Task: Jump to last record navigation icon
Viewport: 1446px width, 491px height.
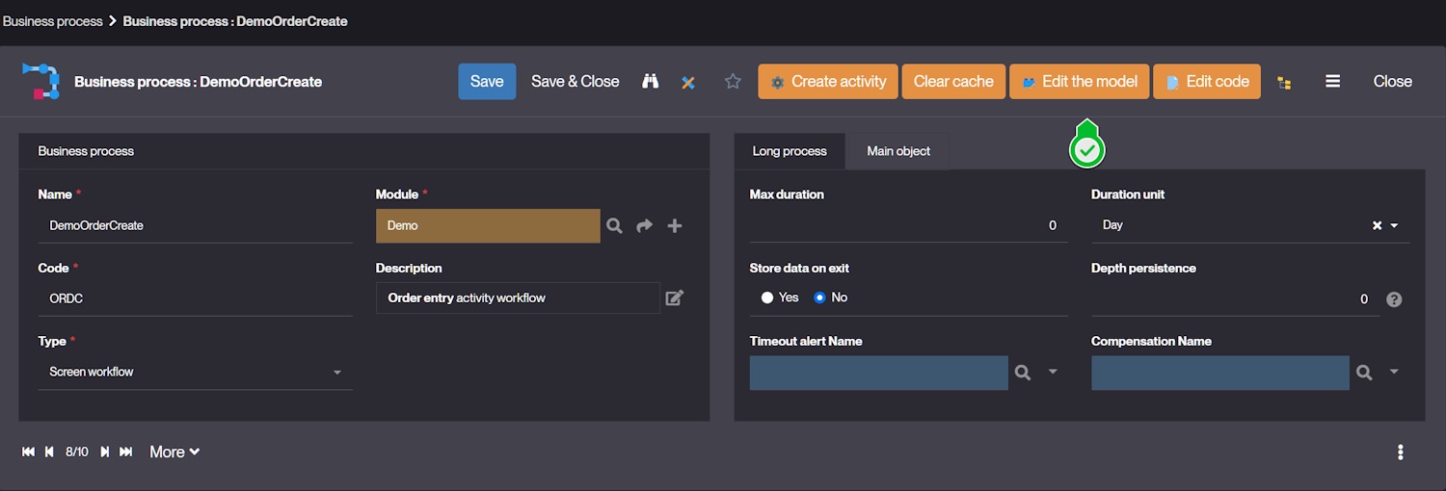Action: [125, 452]
